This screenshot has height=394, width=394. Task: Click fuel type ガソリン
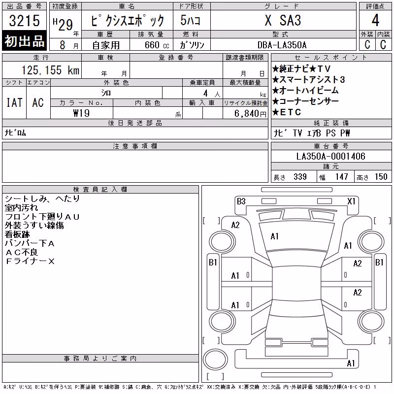192,45
